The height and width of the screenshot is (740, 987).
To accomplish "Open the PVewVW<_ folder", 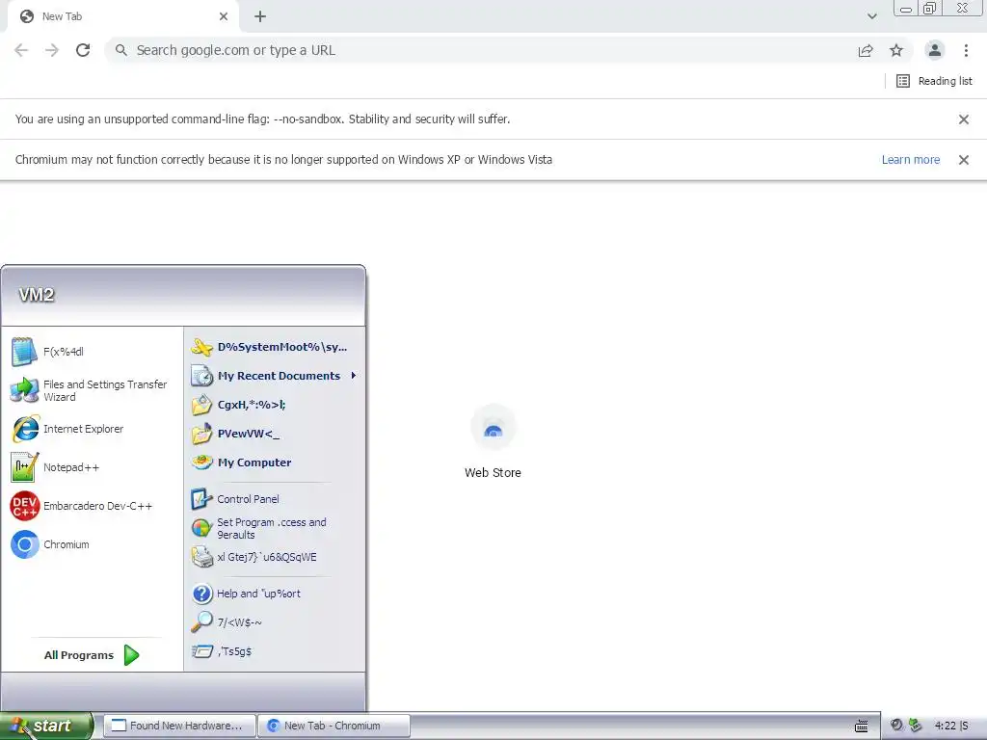I will pos(275,434).
